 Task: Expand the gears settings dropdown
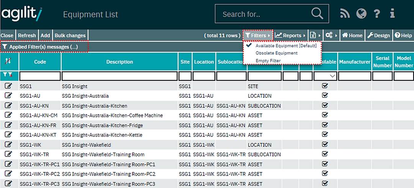tap(331, 36)
